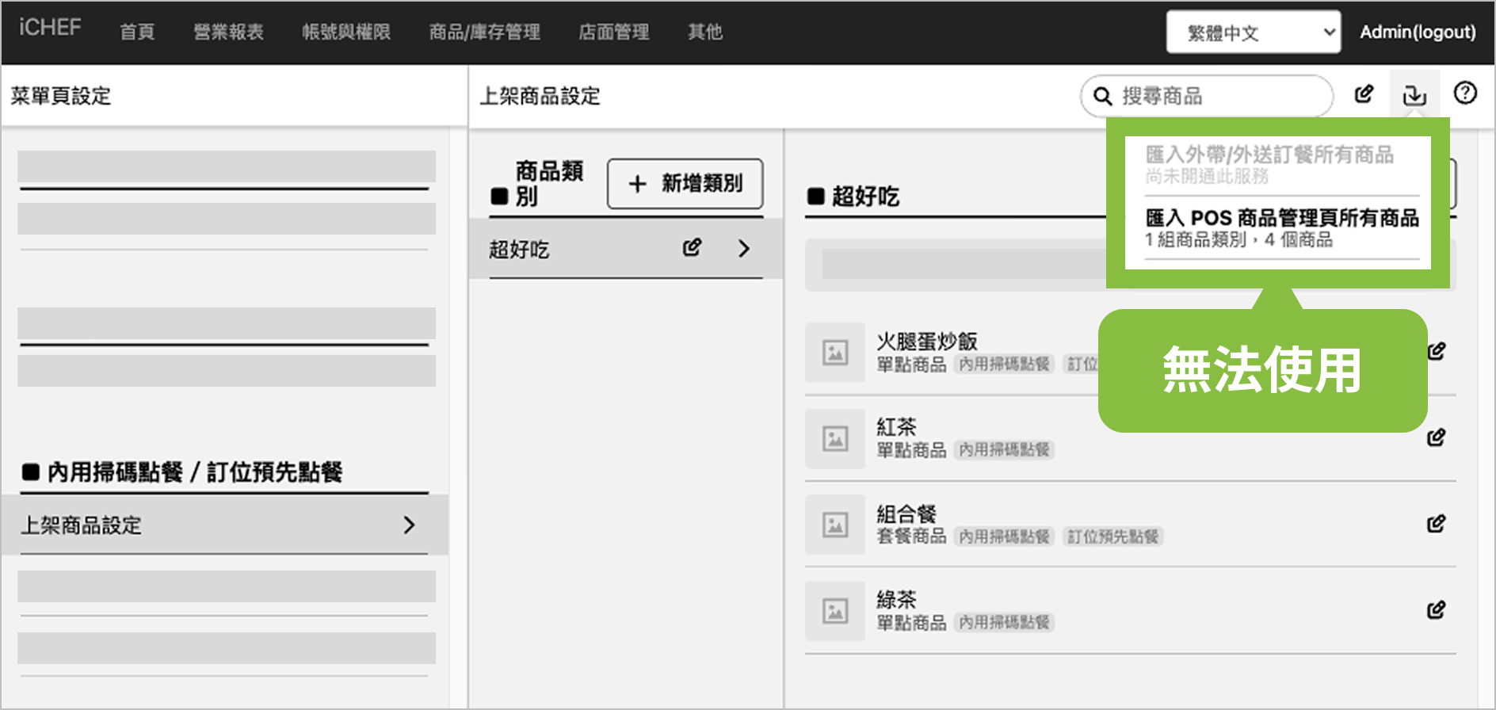1496x710 pixels.
Task: Edit the 超好吃 category via pencil icon
Action: 692,248
